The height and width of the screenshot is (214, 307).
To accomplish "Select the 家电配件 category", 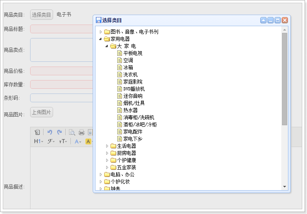I will click(x=133, y=132).
